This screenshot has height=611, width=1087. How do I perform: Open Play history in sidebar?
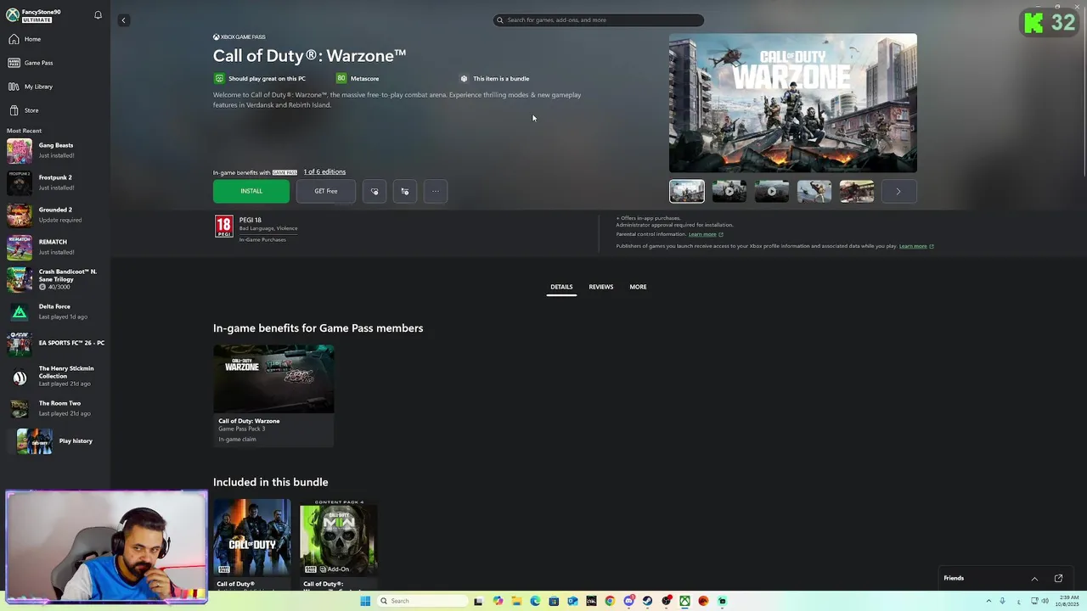pyautogui.click(x=55, y=441)
